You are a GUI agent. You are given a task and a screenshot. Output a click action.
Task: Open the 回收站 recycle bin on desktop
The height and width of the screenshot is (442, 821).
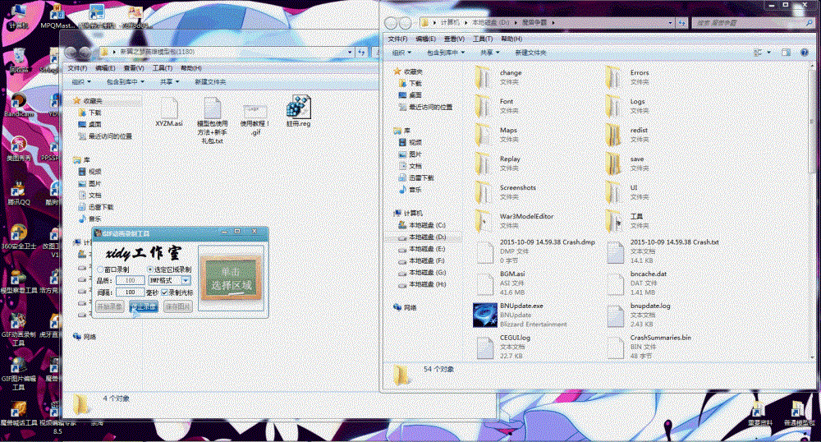click(18, 58)
